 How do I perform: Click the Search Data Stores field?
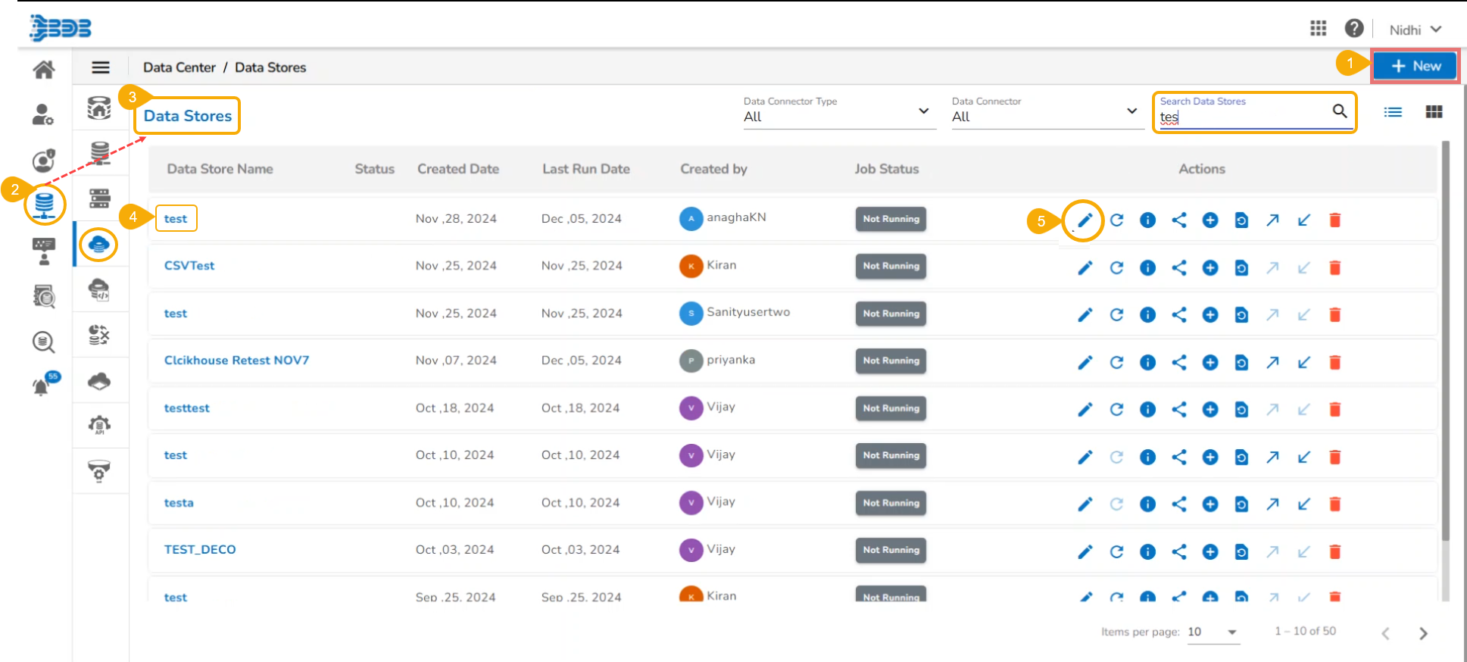(x=1242, y=117)
